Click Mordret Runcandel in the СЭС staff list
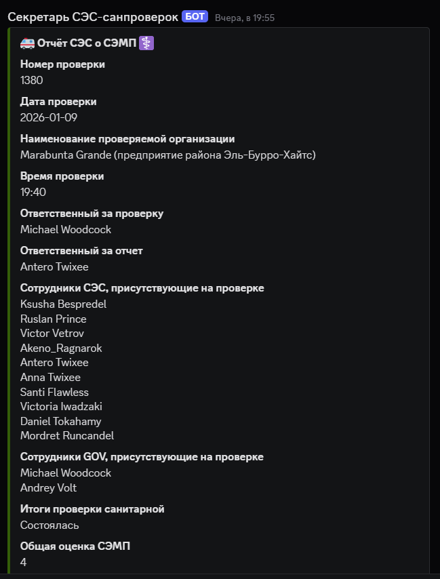 67,436
